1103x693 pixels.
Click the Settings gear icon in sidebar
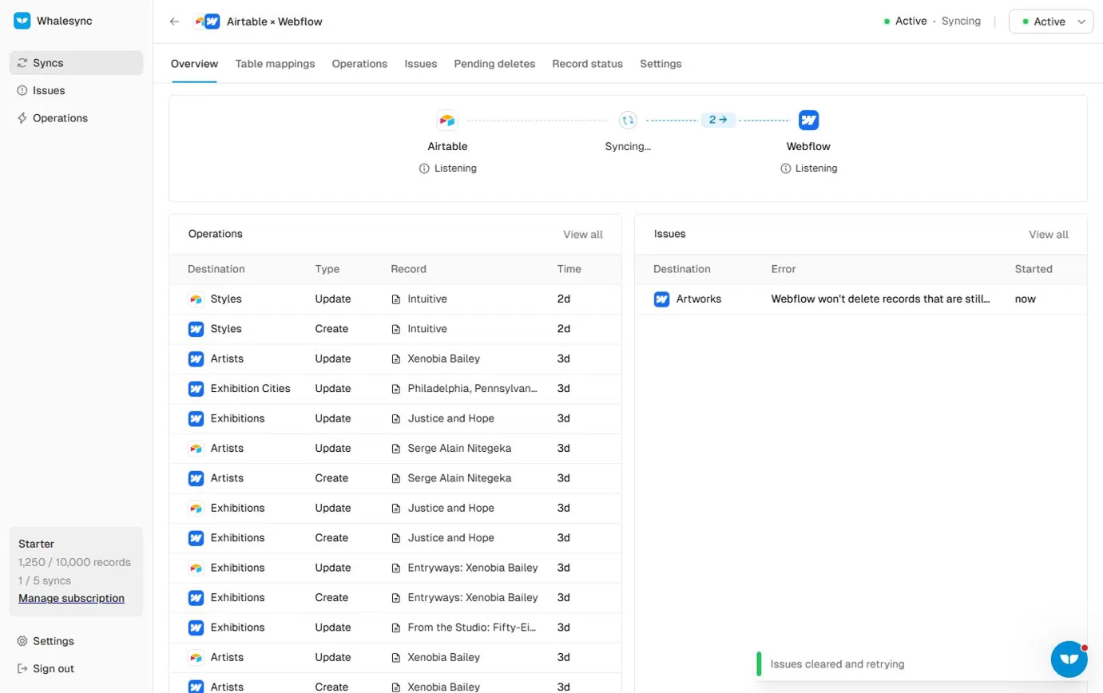point(22,641)
